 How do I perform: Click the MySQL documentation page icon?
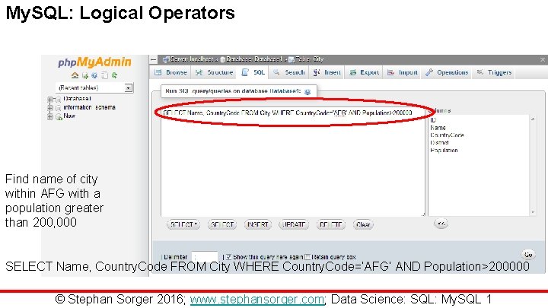click(x=104, y=75)
